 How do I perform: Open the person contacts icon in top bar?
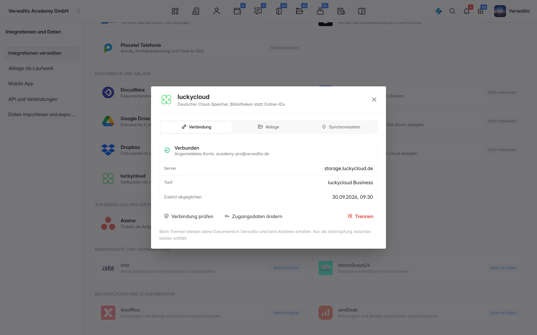tap(217, 11)
